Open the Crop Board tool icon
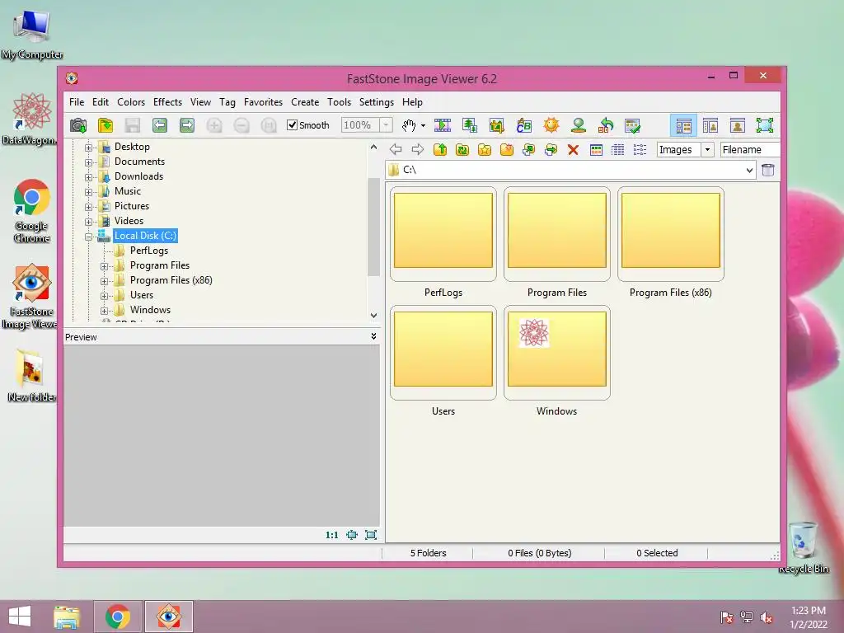This screenshot has height=633, width=844. point(496,125)
